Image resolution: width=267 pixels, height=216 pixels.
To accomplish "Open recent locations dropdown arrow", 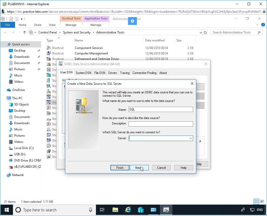I will (19, 32).
